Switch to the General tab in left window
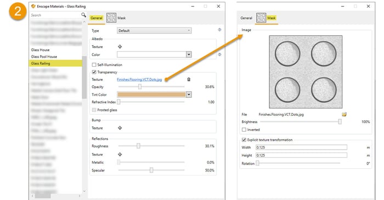The height and width of the screenshot is (200, 384). (x=96, y=18)
